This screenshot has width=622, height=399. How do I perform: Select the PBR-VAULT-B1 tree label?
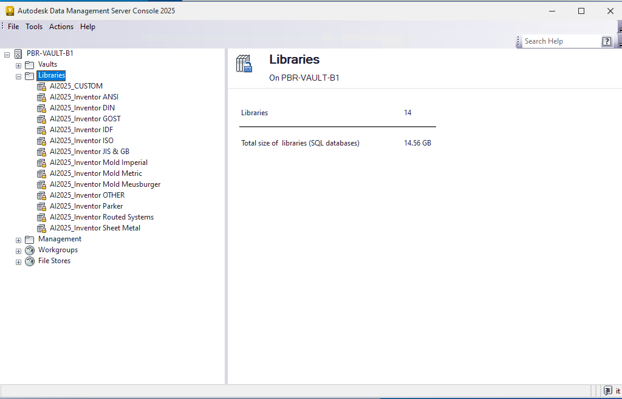(50, 53)
